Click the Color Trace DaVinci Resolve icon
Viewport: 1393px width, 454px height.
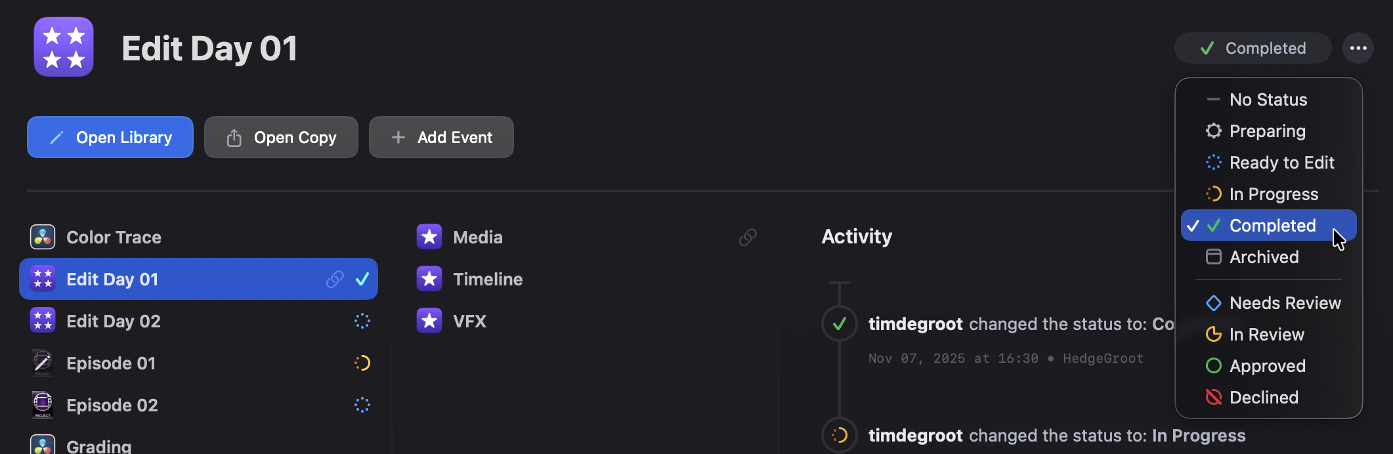click(x=43, y=237)
